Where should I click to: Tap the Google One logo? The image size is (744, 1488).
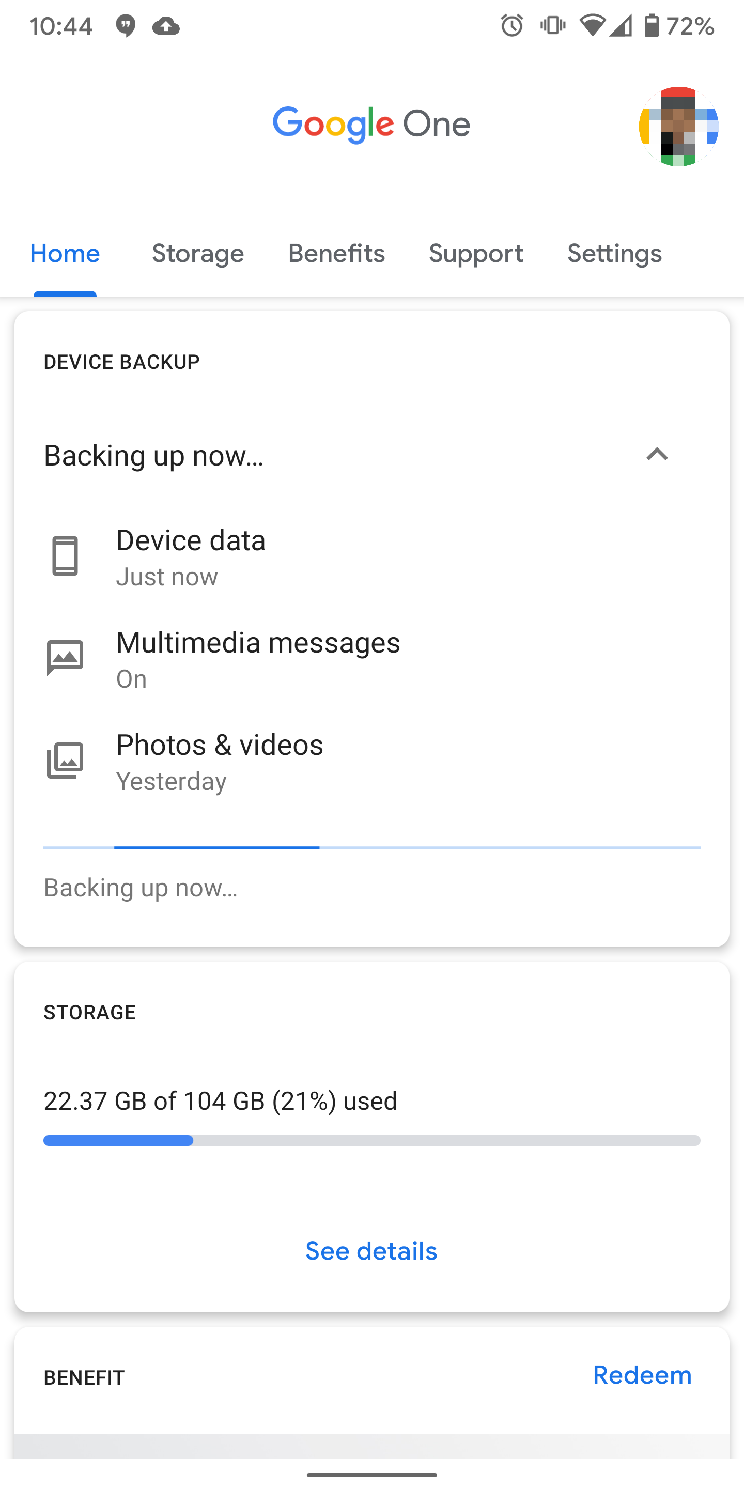coord(371,123)
